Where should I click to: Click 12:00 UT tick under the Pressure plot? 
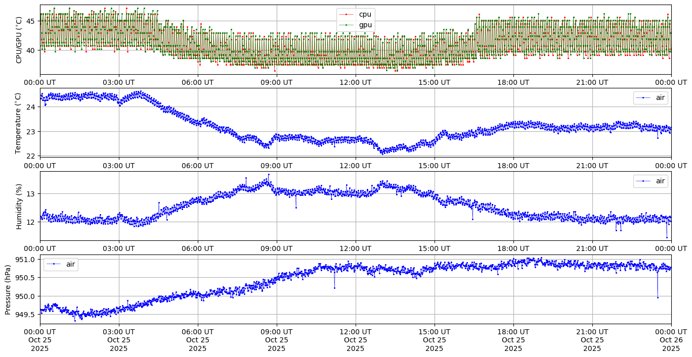[355, 332]
